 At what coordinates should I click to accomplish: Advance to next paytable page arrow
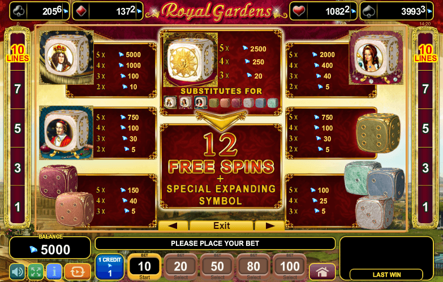(x=269, y=225)
